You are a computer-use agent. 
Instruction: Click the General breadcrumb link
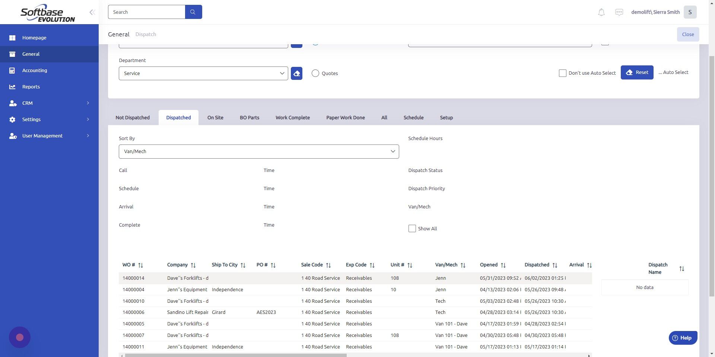(119, 34)
